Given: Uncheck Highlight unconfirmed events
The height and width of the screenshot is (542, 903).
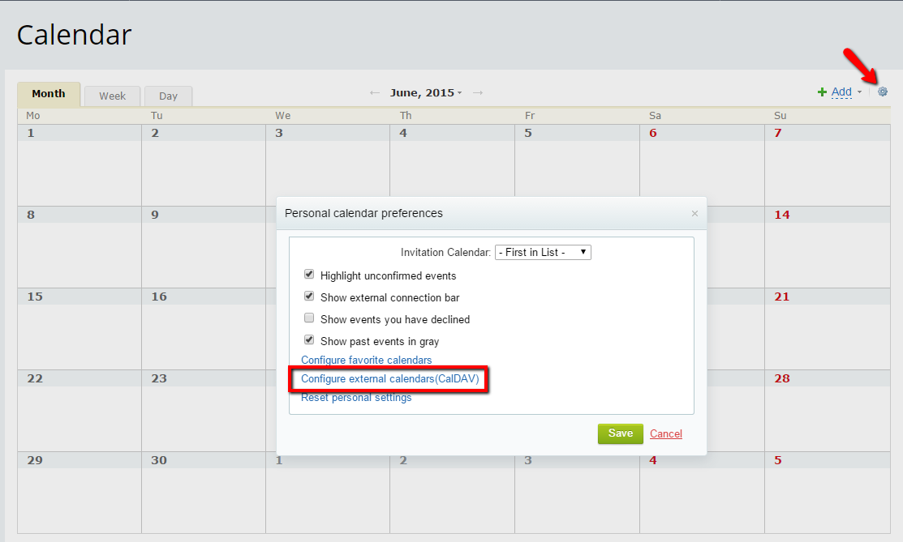Looking at the screenshot, I should [309, 274].
